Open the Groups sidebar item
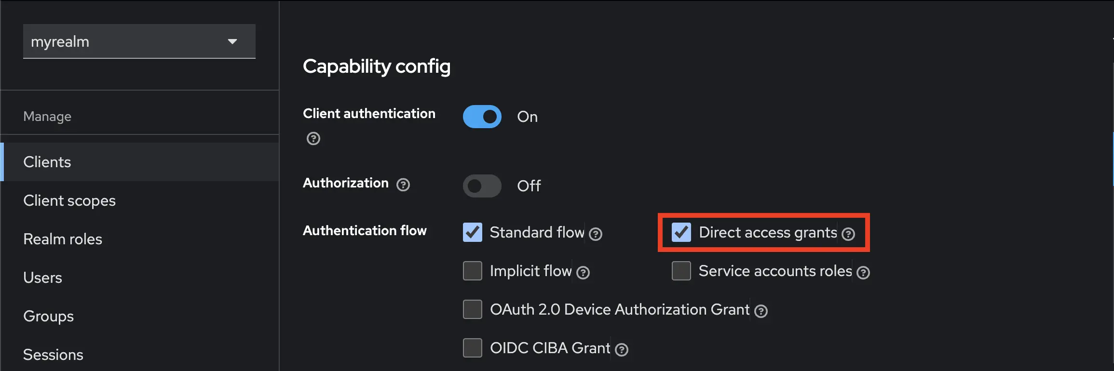 pos(49,316)
